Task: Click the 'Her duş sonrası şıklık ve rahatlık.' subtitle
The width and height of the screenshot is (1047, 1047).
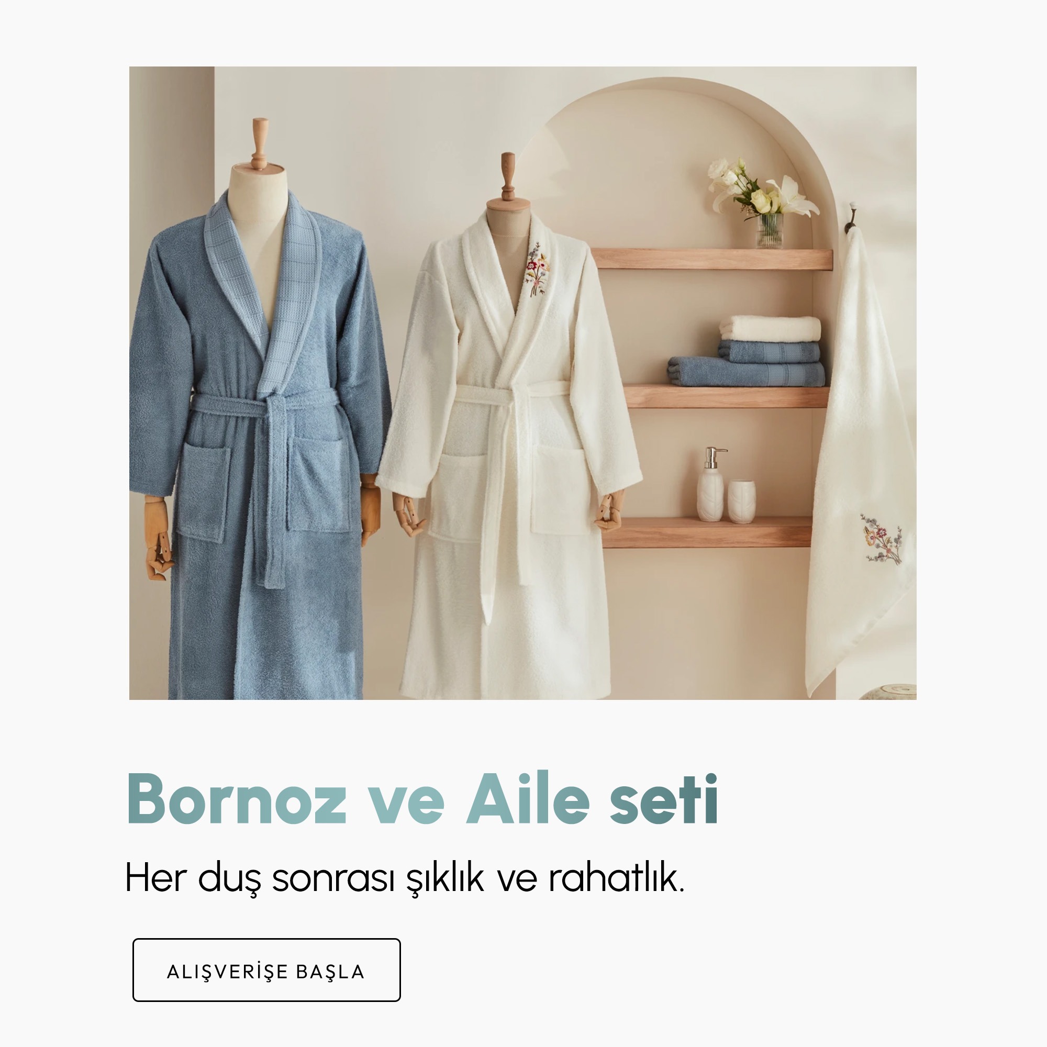Action: [x=405, y=878]
